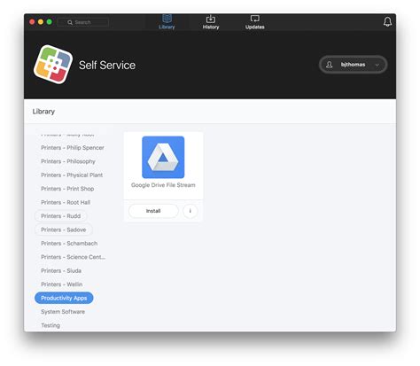Focus the Search field
This screenshot has height=366, width=420.
[83, 22]
